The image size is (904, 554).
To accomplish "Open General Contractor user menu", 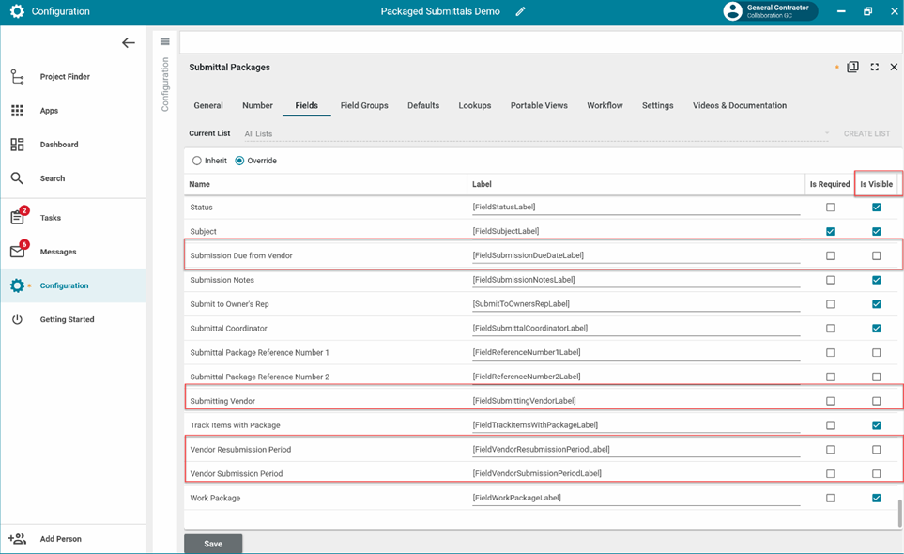I will [x=769, y=11].
